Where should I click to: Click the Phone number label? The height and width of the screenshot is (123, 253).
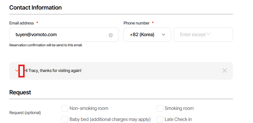[136, 23]
